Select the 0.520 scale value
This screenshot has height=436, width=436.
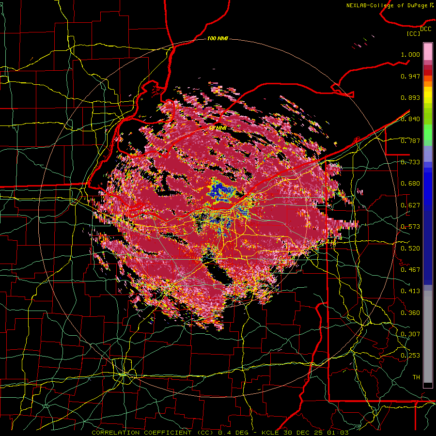tap(410, 249)
